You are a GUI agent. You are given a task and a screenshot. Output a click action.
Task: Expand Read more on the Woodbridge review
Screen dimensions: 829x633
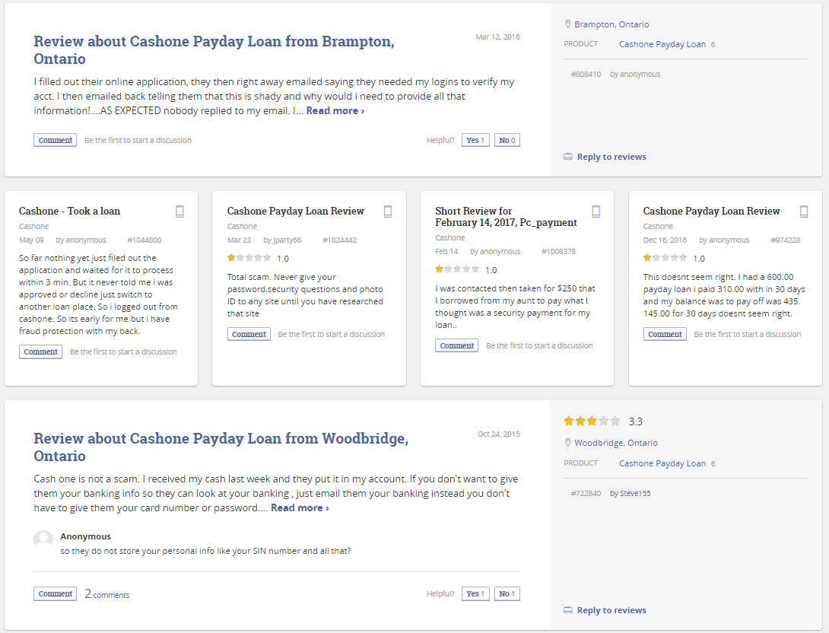pos(300,507)
